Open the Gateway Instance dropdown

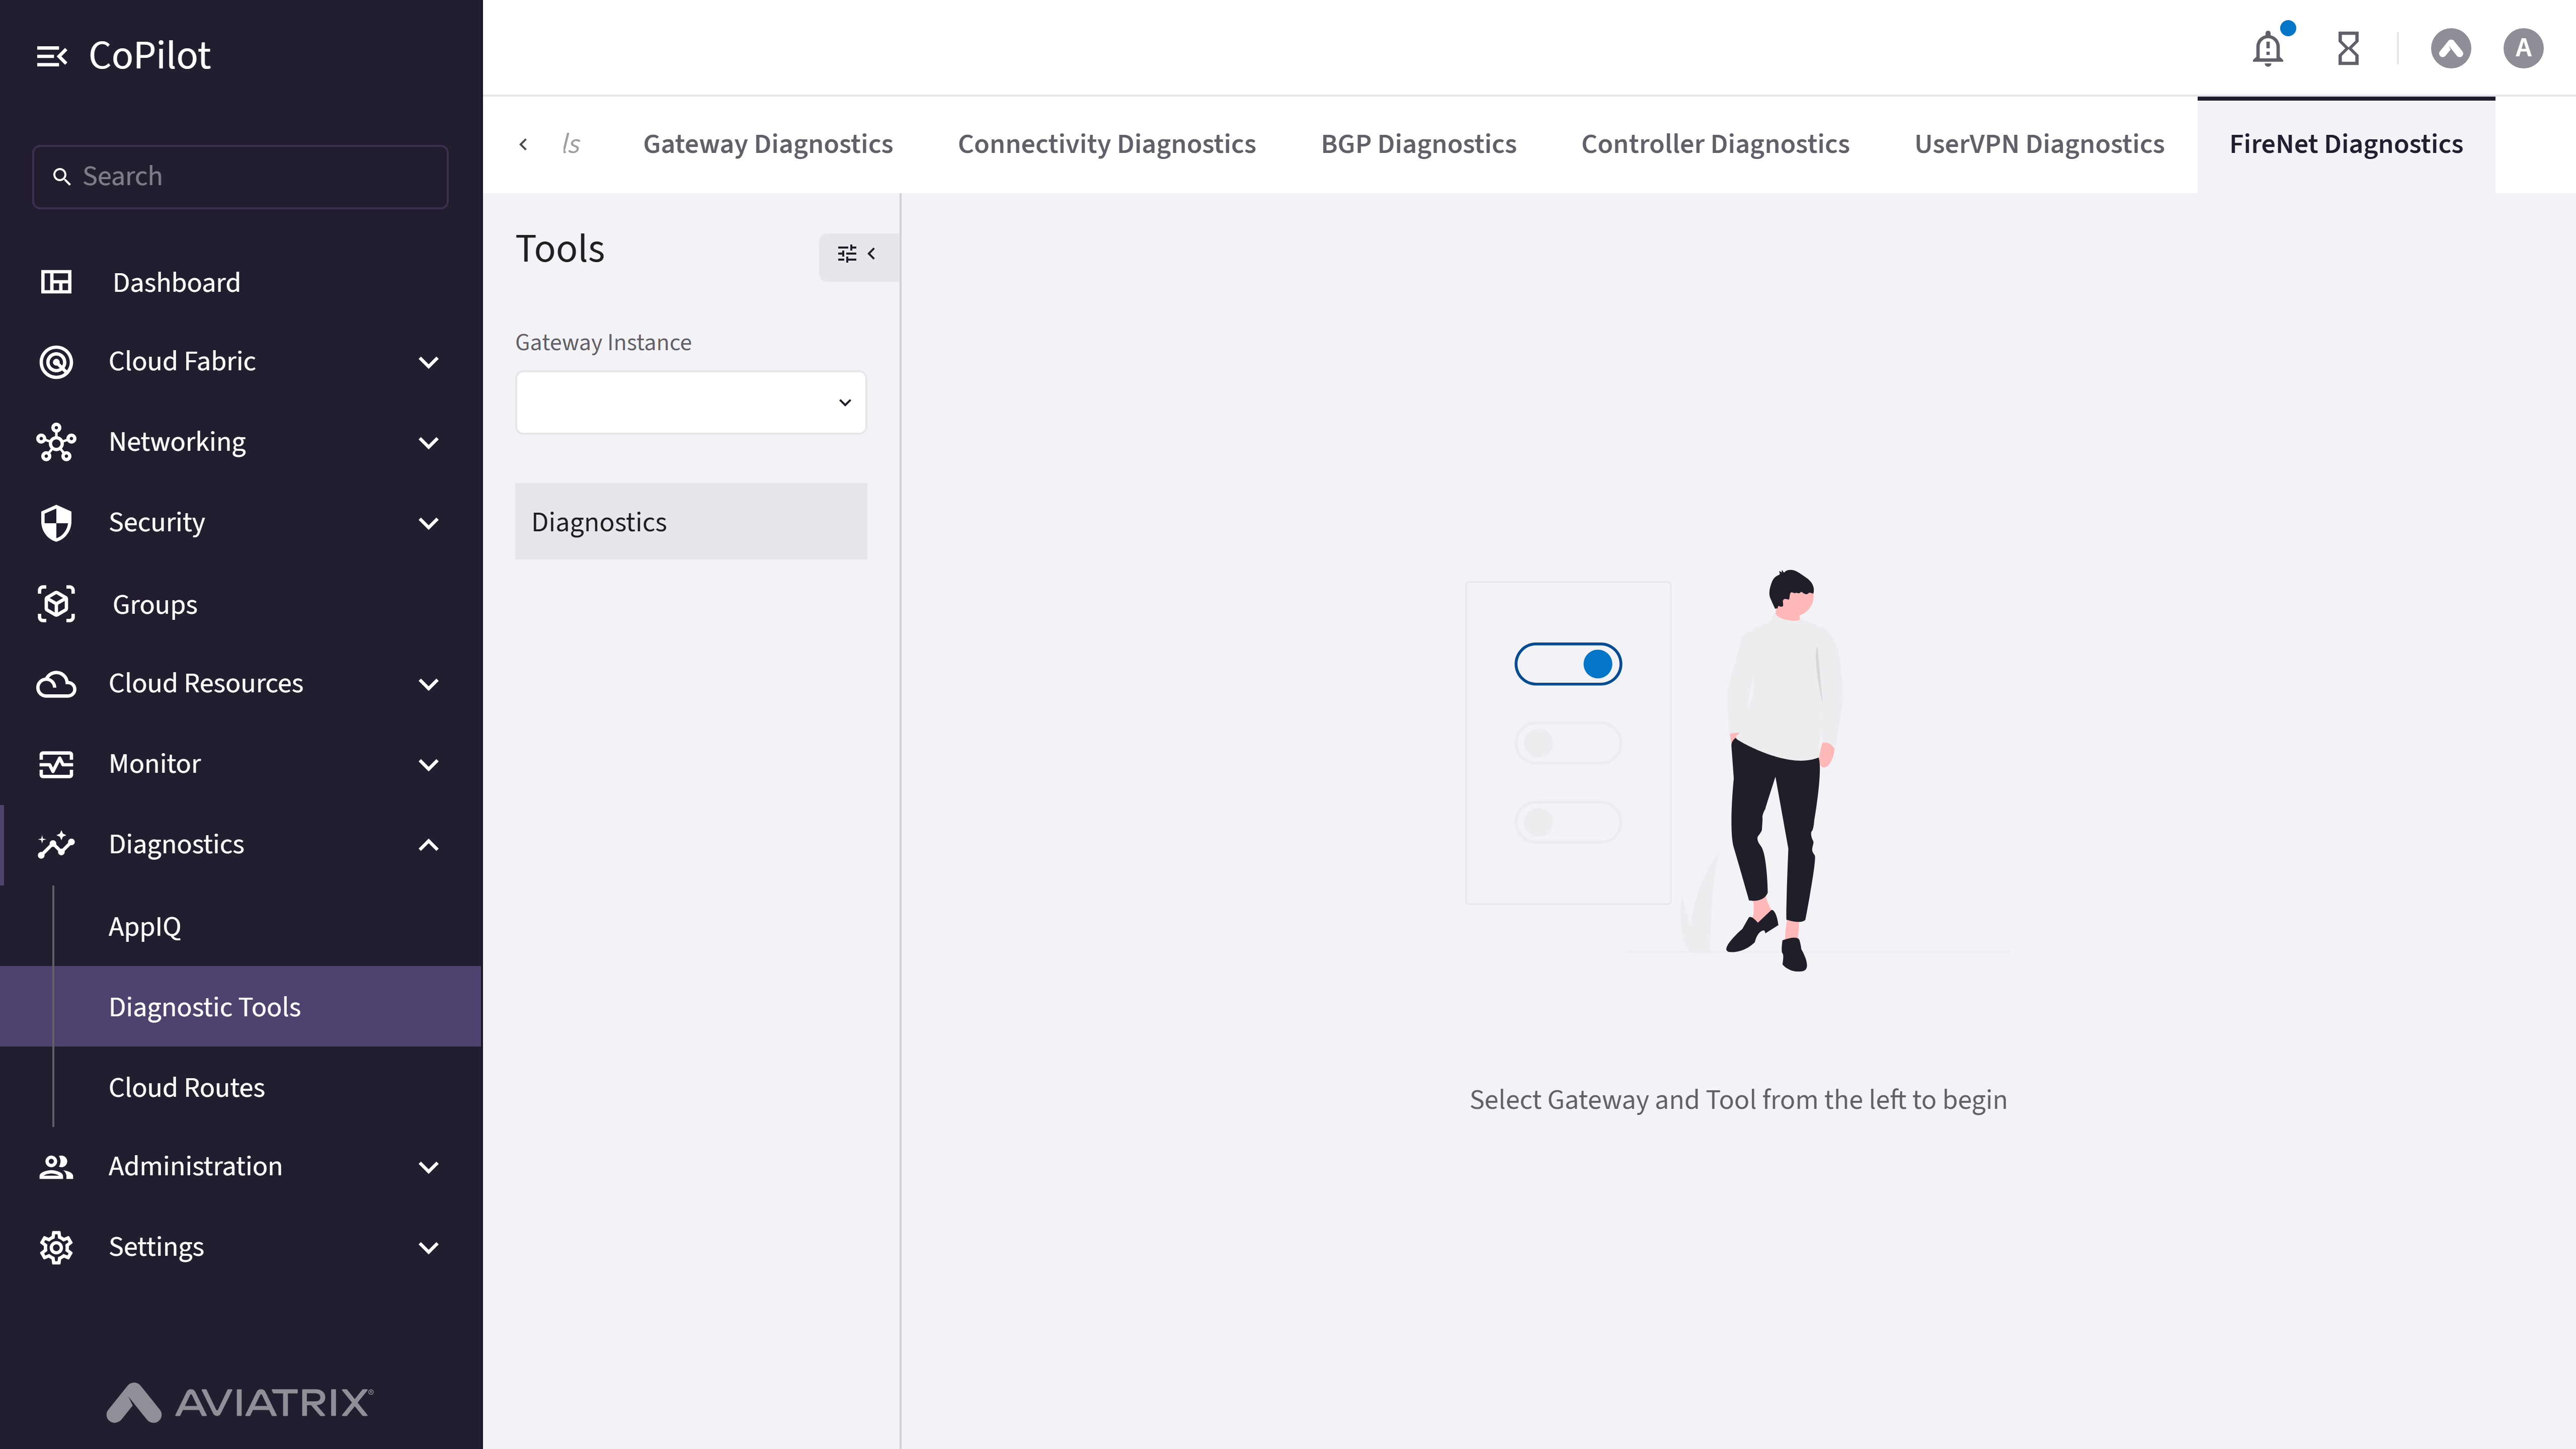coord(691,403)
